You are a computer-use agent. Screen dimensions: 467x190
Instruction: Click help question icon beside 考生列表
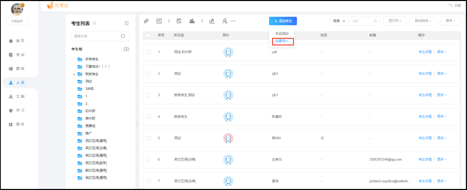[94, 23]
